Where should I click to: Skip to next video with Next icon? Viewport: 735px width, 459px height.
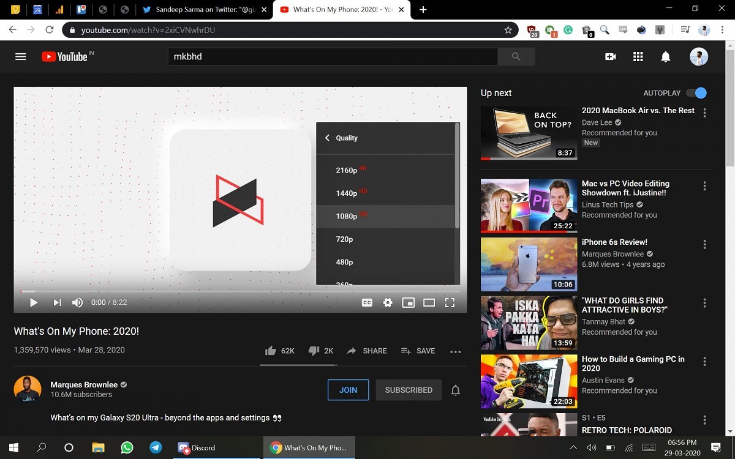pos(57,302)
